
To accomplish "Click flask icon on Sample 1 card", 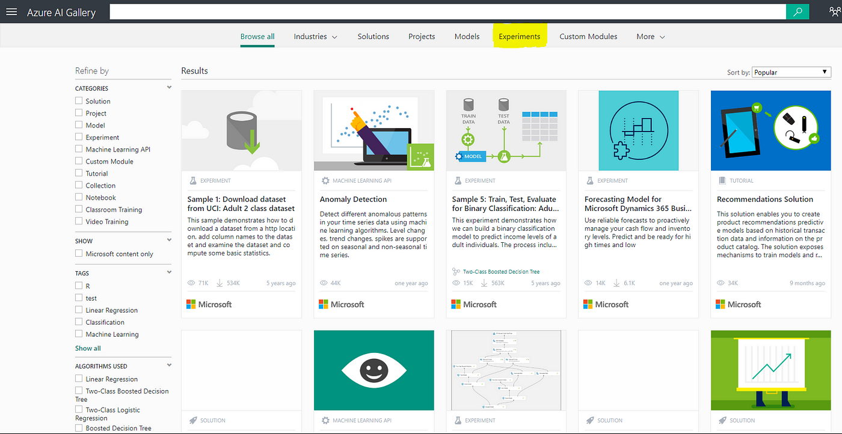I will pos(193,180).
